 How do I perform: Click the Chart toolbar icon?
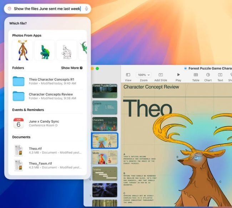click(x=208, y=75)
